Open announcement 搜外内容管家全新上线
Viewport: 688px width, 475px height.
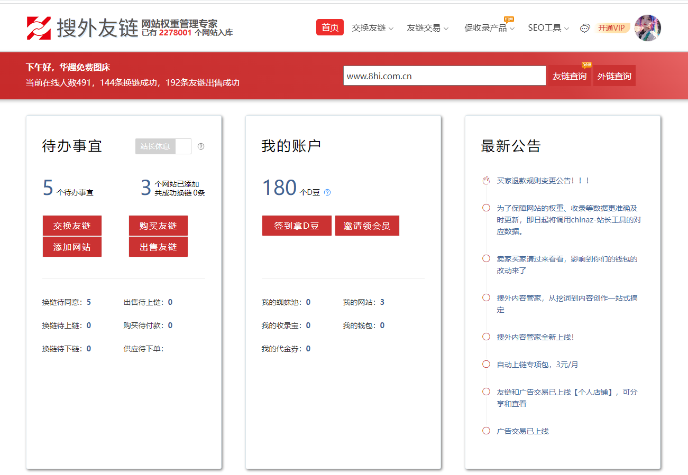pyautogui.click(x=535, y=337)
